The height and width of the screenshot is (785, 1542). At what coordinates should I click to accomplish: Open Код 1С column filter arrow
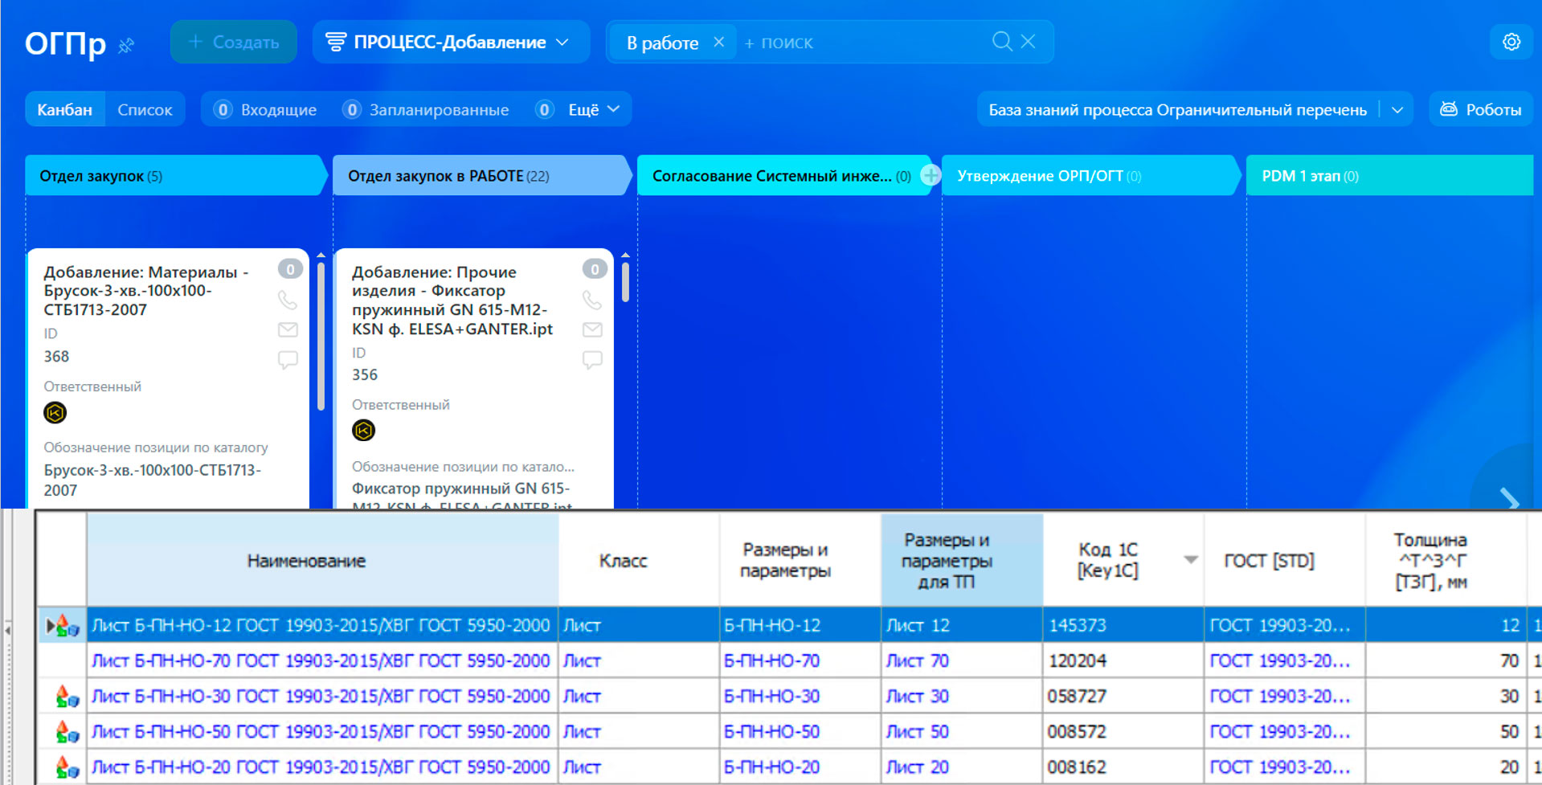pos(1191,559)
